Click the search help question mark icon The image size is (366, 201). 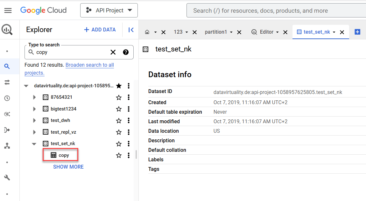tap(126, 52)
